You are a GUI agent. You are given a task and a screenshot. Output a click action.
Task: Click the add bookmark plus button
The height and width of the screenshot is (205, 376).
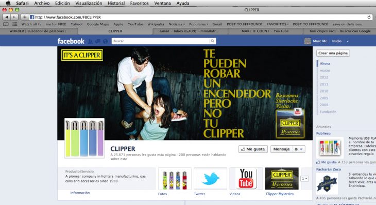tap(25, 17)
